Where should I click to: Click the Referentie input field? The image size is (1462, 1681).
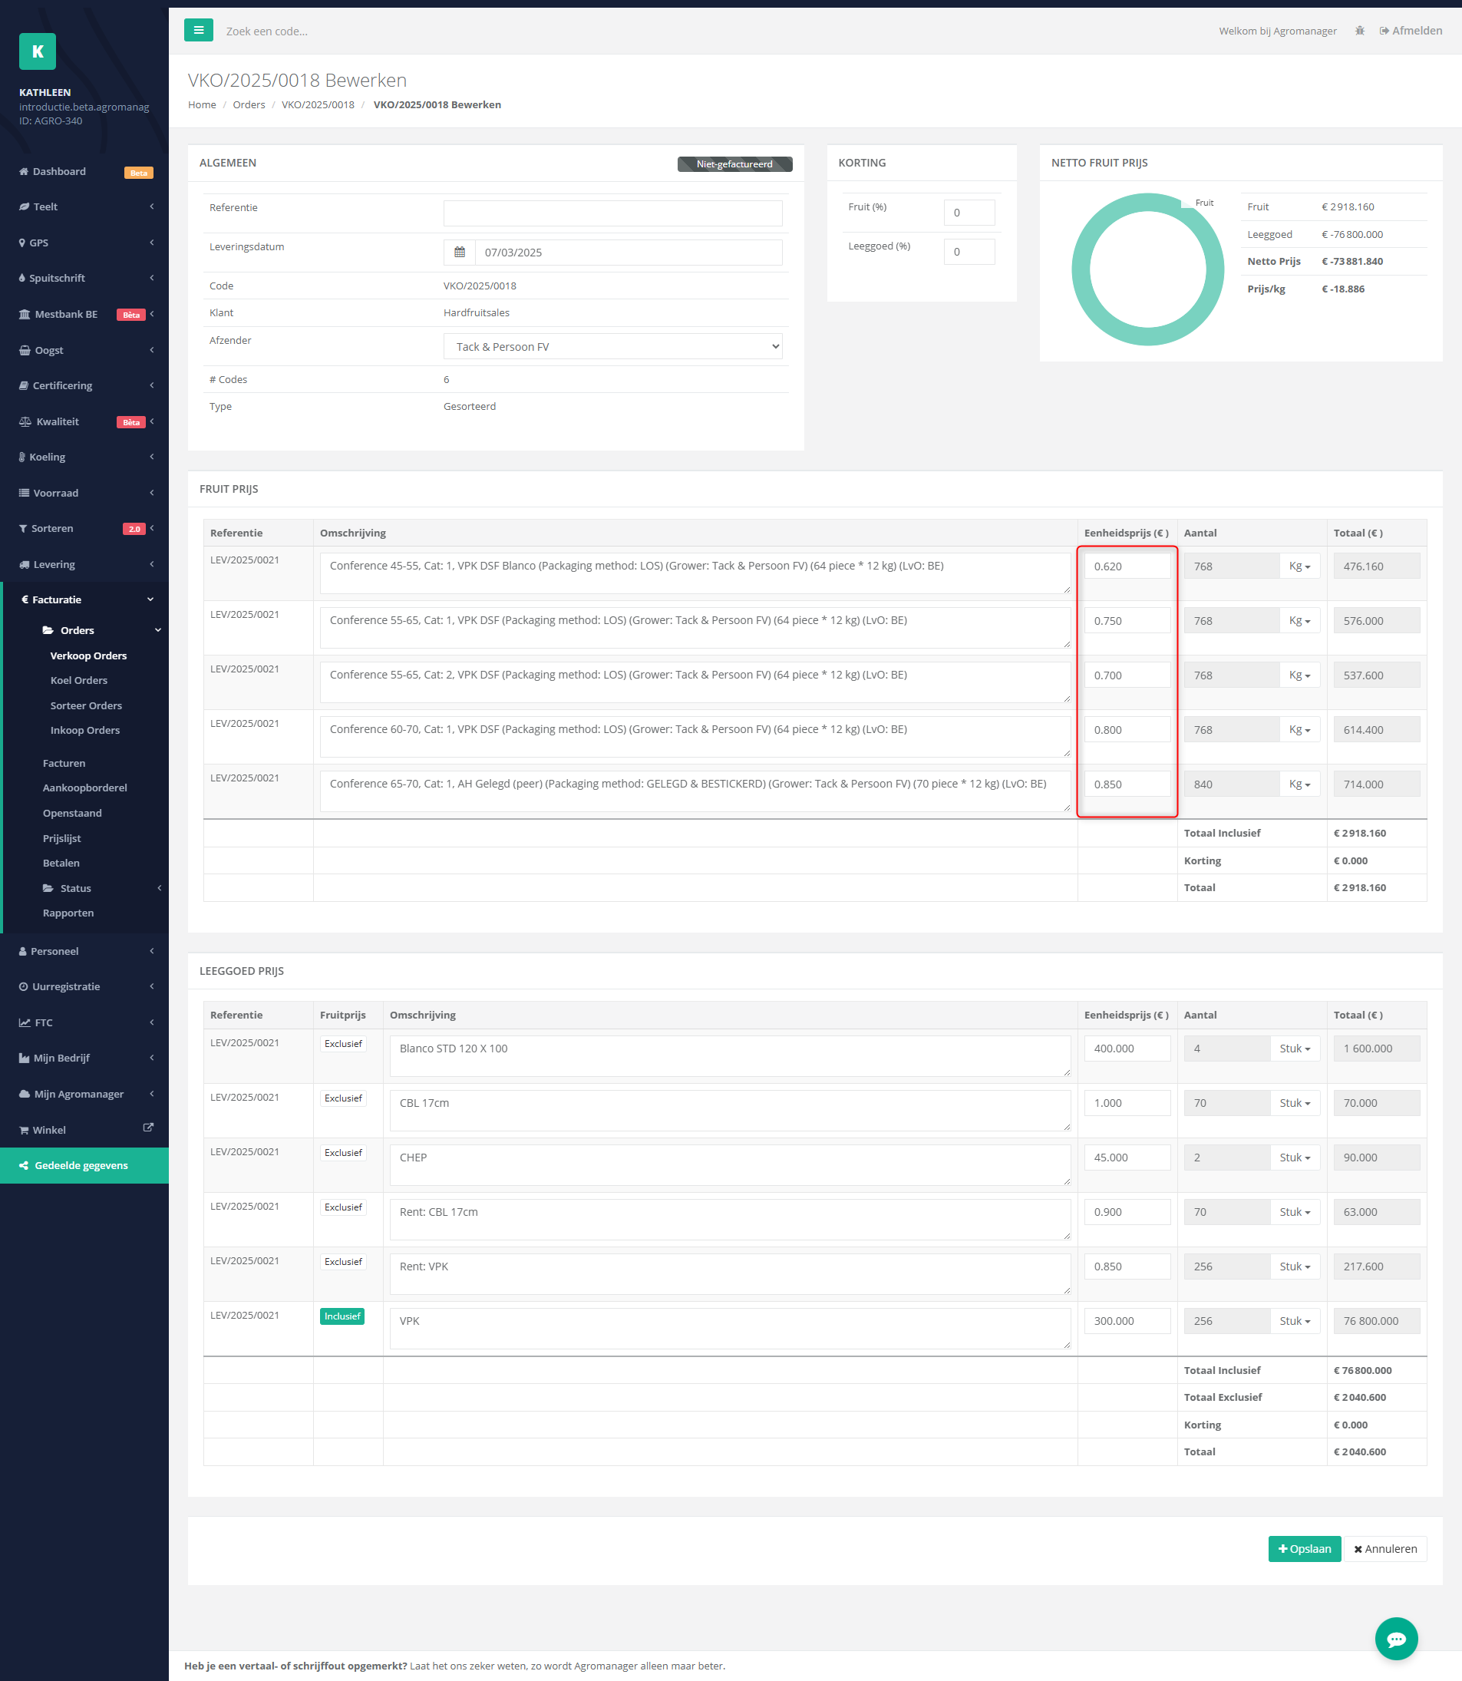coord(612,213)
